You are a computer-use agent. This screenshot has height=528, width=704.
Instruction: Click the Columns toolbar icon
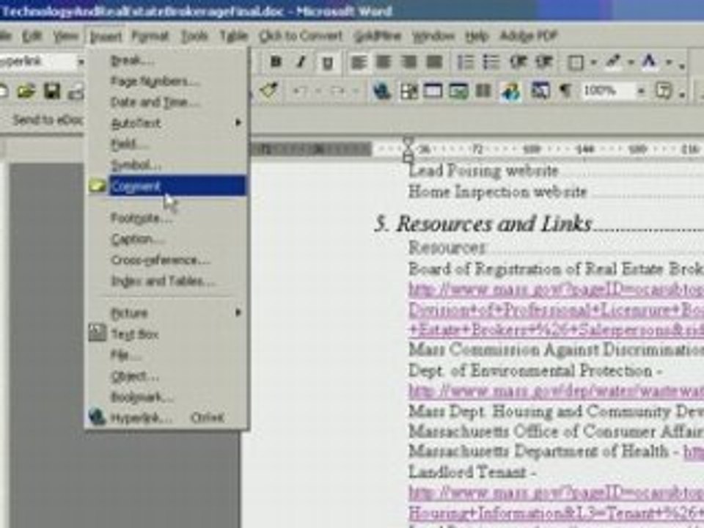coord(483,92)
